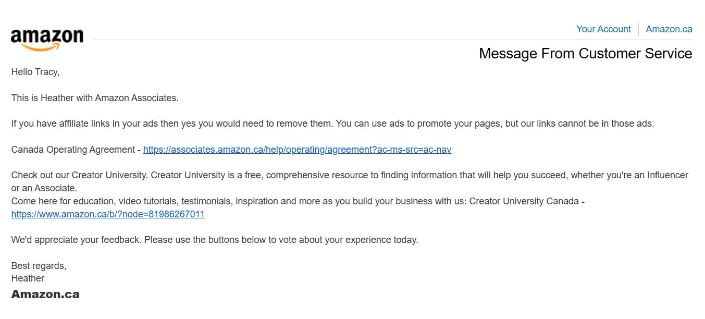Click the 'Come here for education' line
The height and width of the screenshot is (319, 705).
tap(298, 201)
